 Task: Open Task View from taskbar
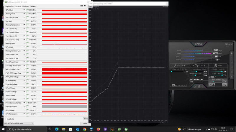point(50,129)
